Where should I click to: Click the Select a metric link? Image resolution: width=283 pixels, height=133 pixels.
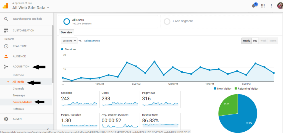coord(92,41)
